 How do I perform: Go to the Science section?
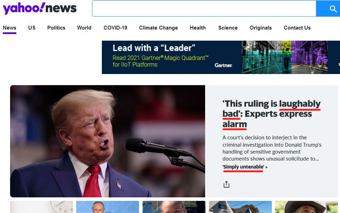point(228,28)
